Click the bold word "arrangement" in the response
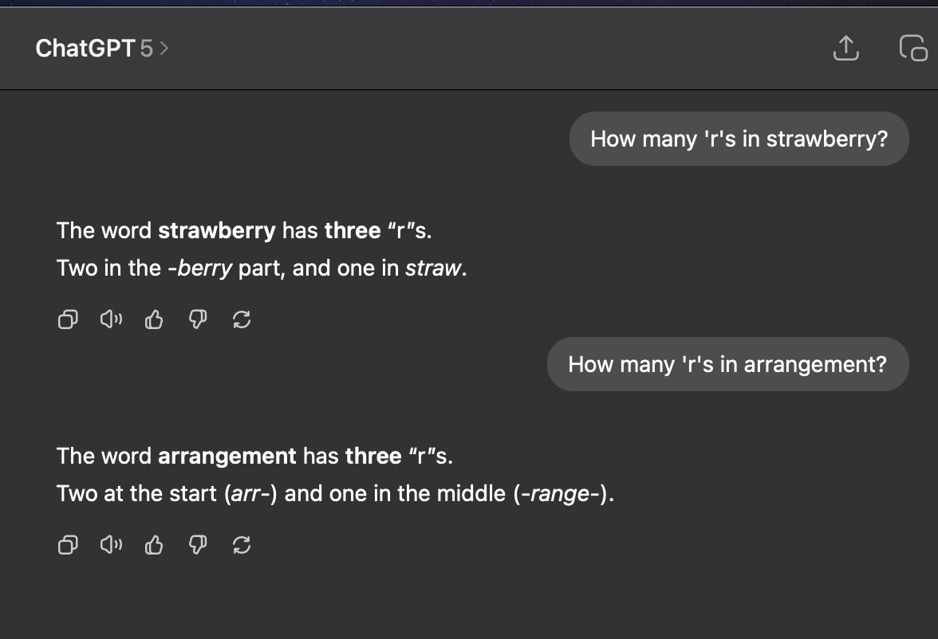938x639 pixels. pos(227,457)
